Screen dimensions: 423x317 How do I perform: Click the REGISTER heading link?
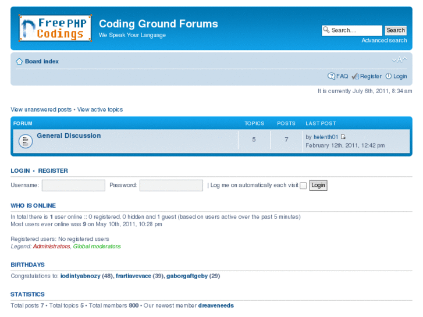click(x=53, y=171)
